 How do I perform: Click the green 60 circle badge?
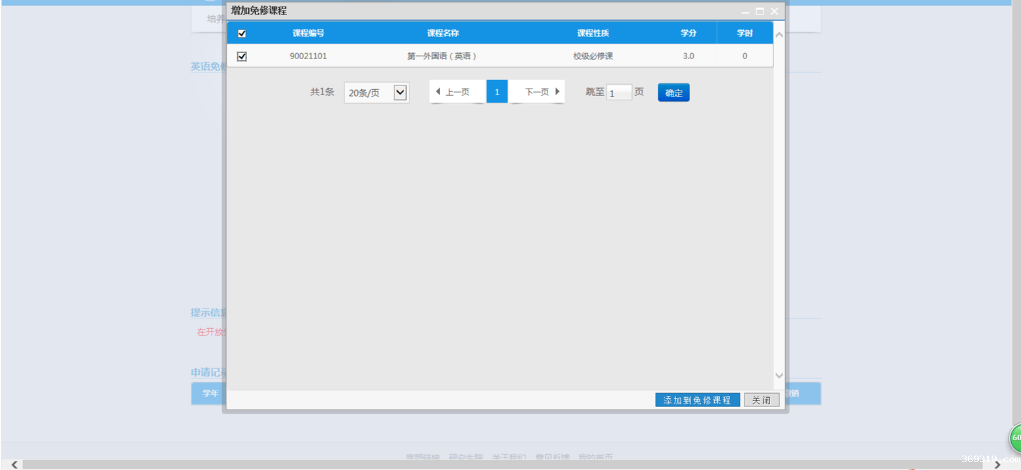coord(1015,437)
